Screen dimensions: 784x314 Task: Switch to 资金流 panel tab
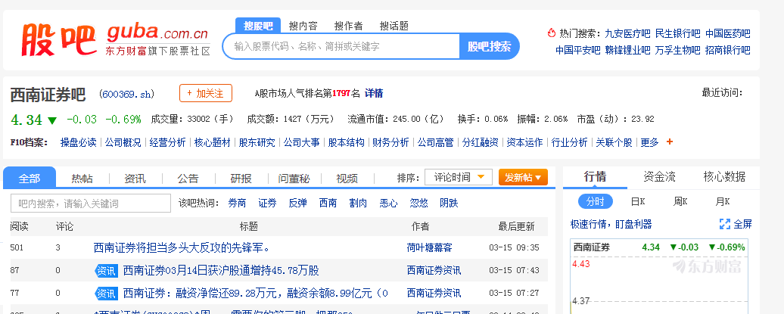click(659, 176)
